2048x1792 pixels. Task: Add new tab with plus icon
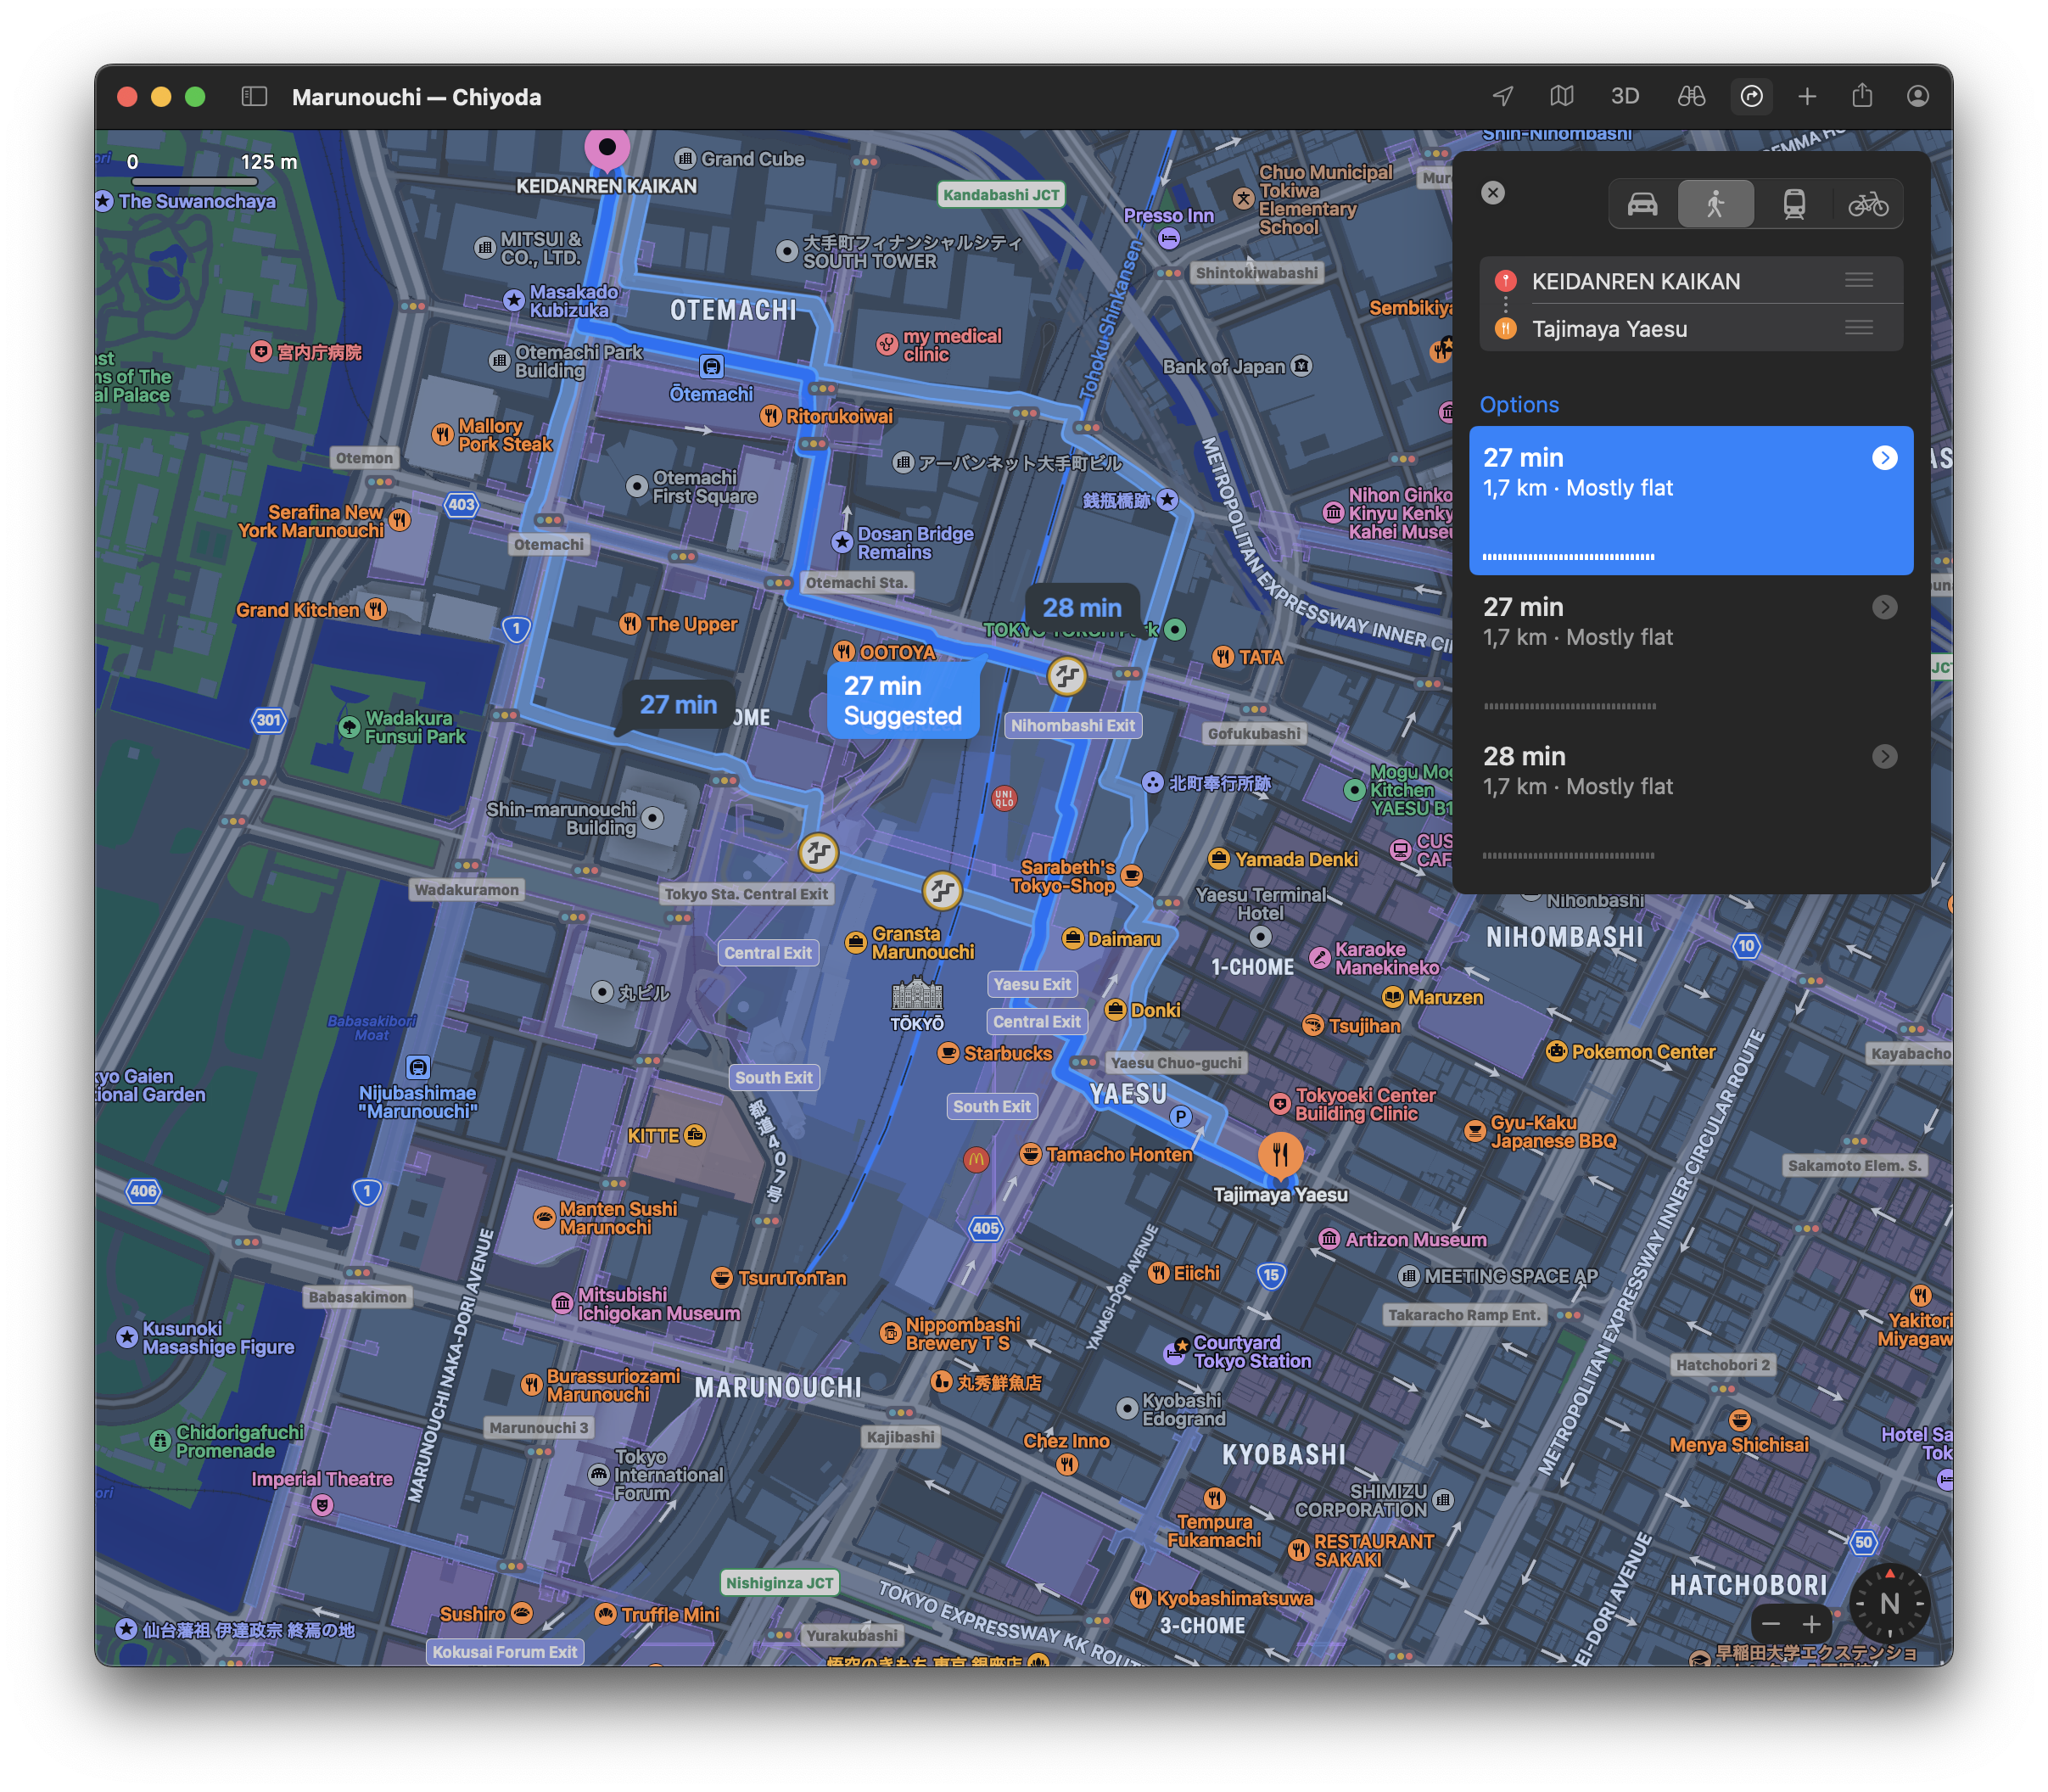[x=1806, y=96]
